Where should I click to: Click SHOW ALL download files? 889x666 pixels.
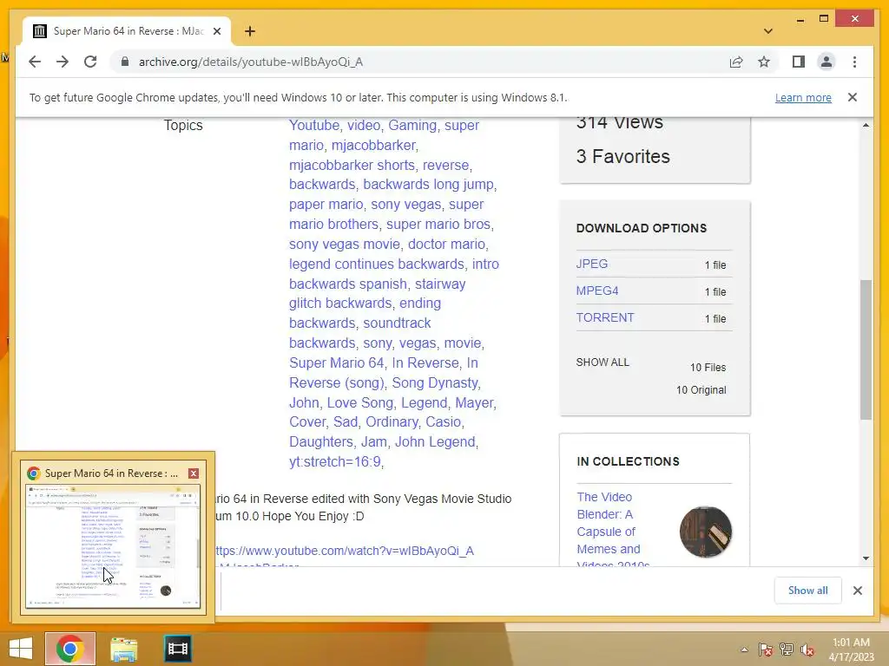click(x=603, y=362)
